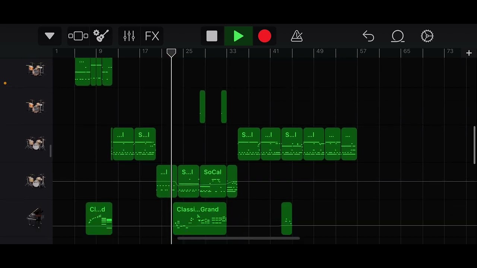Click bar 57 on the ruler
This screenshot has width=477, height=268.
[x=363, y=51]
